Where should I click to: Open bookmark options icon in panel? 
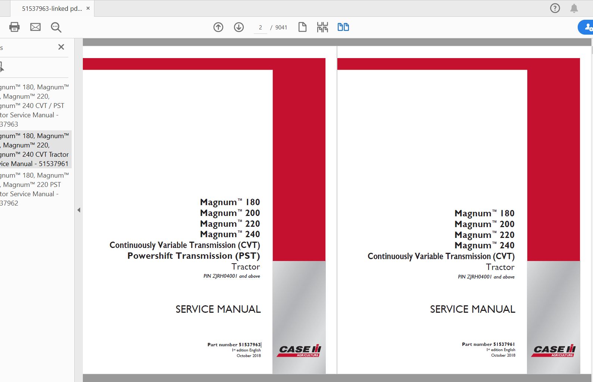tap(1, 67)
